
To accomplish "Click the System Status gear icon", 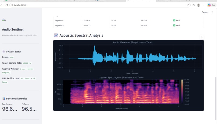I will coord(4,51).
